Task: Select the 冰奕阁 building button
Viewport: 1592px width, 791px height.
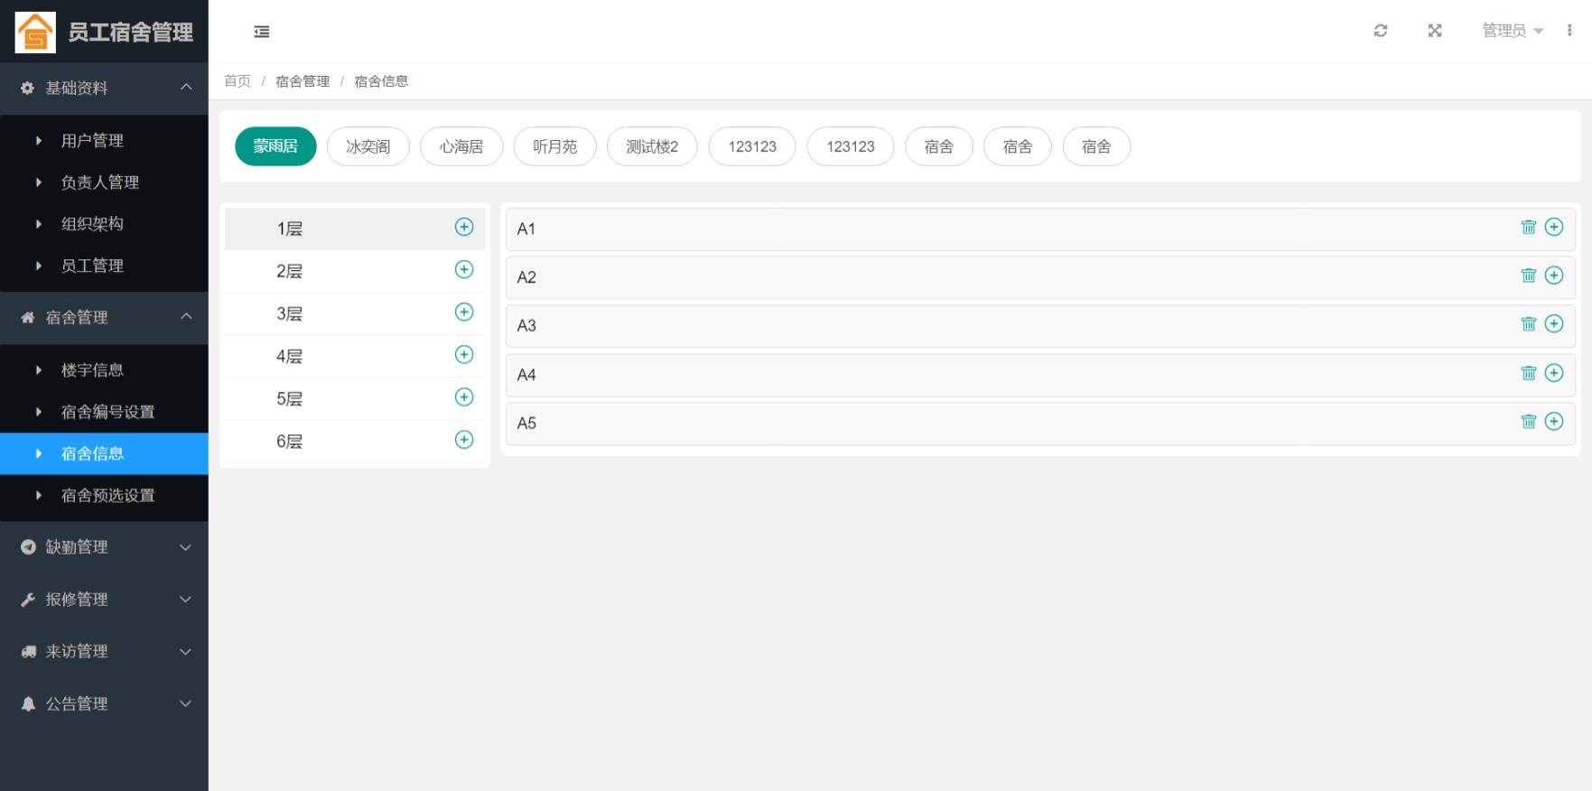Action: click(368, 146)
